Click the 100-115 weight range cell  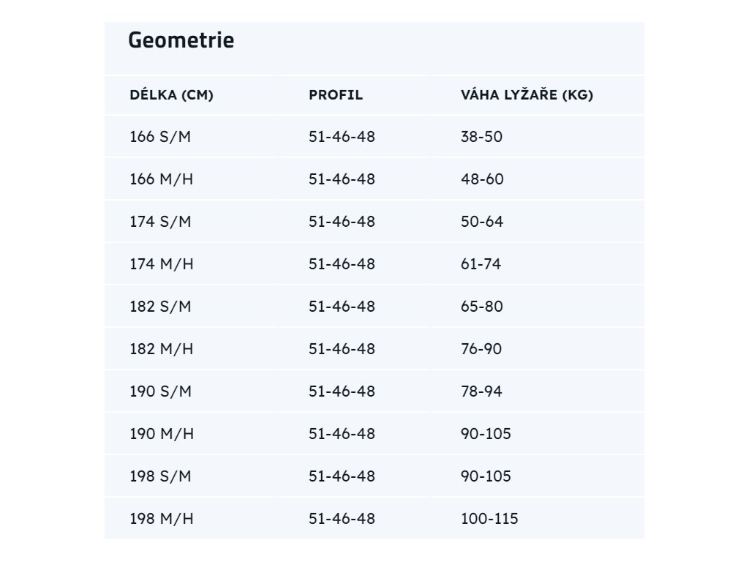[489, 519]
